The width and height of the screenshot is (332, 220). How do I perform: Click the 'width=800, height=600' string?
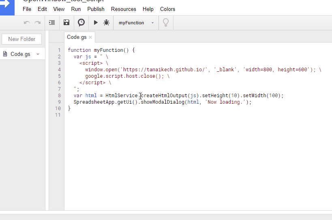tap(276, 70)
